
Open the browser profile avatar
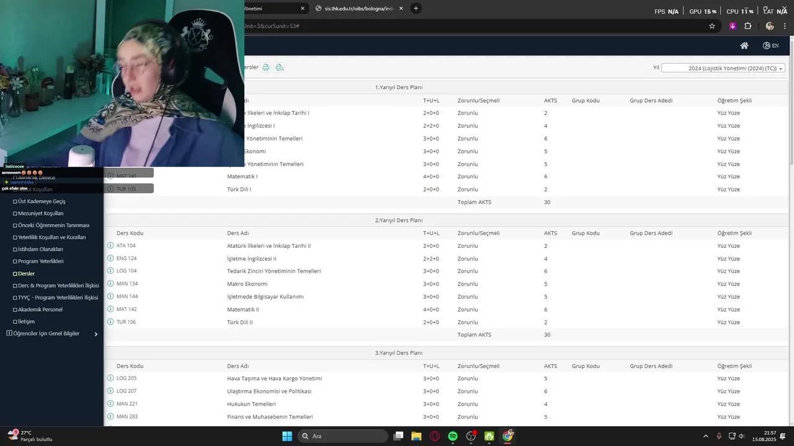(x=770, y=26)
